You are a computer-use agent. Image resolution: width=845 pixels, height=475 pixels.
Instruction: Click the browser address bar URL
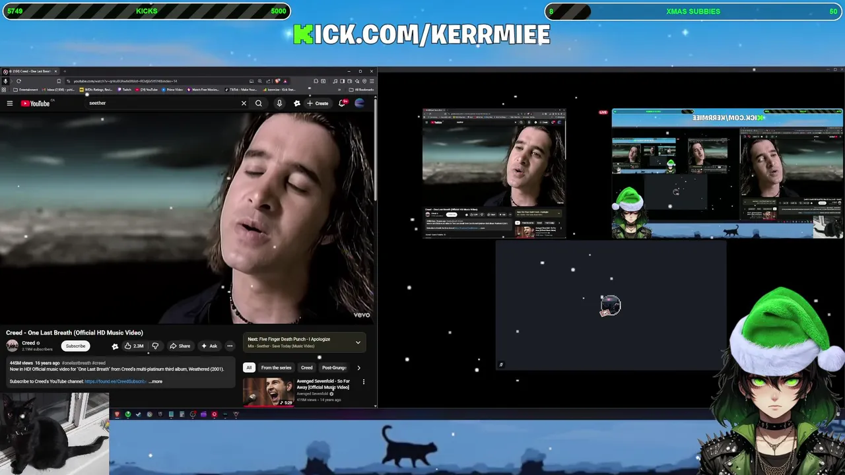click(125, 81)
